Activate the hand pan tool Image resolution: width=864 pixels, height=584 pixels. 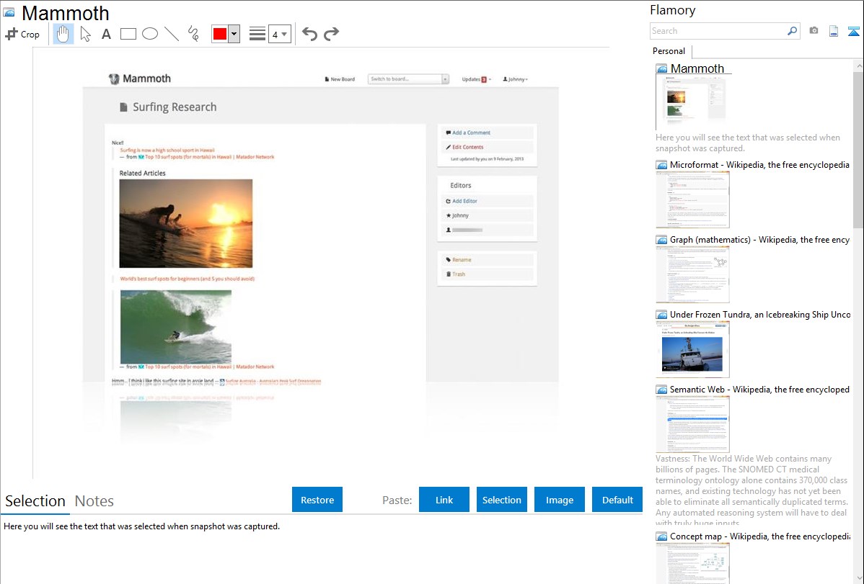pyautogui.click(x=63, y=34)
